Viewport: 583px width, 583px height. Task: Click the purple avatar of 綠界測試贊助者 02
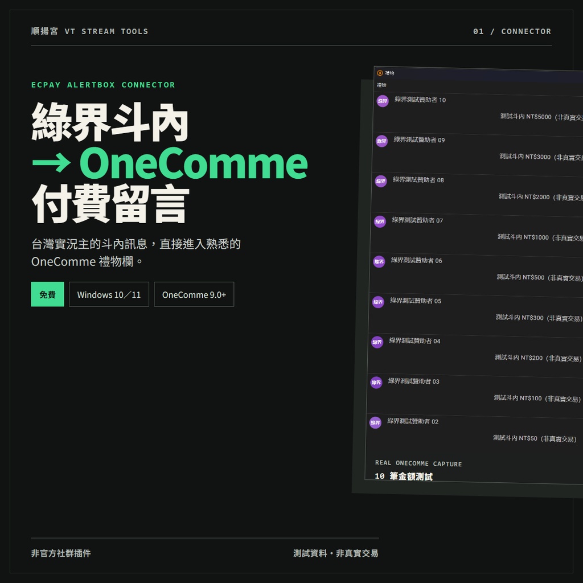(x=375, y=422)
